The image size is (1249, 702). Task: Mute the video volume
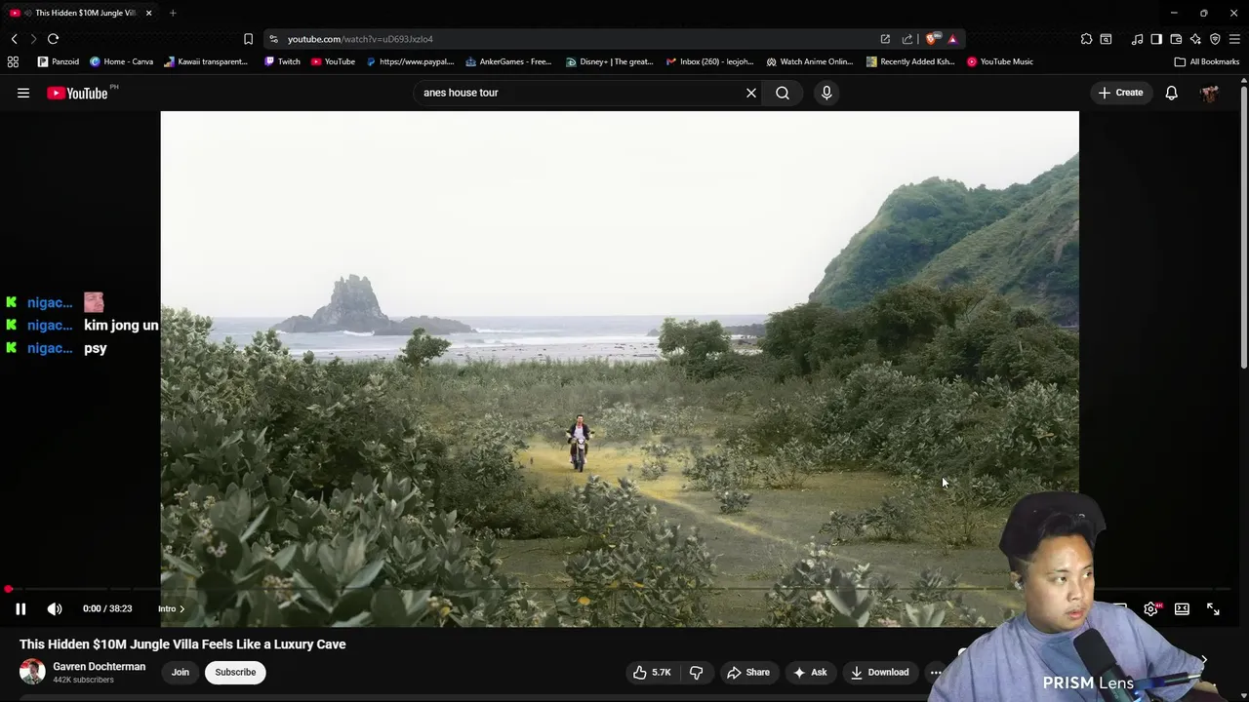[55, 608]
